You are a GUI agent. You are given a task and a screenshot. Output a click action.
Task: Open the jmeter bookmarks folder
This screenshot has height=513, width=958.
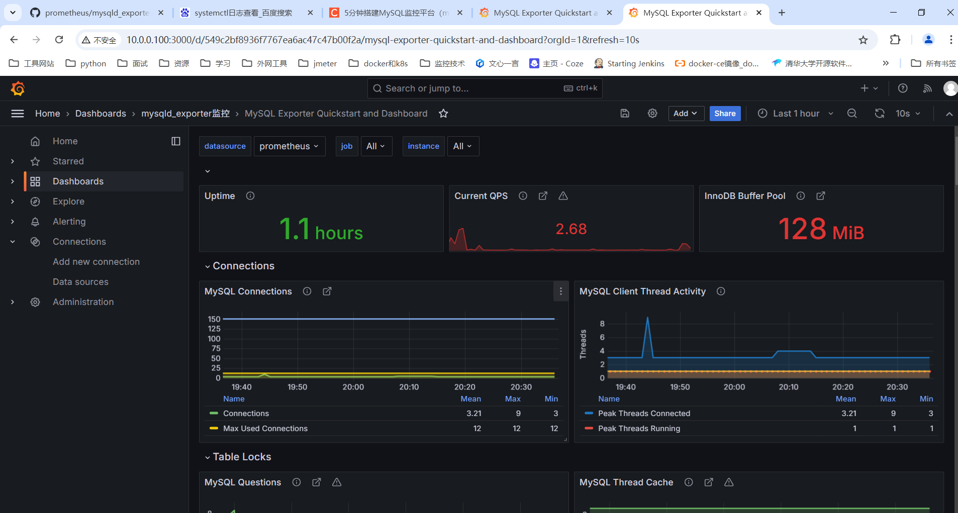point(318,63)
